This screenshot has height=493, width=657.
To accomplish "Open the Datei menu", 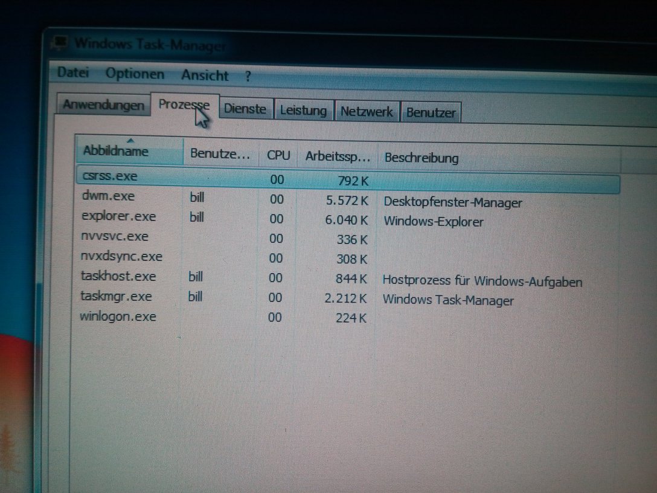I will click(73, 72).
